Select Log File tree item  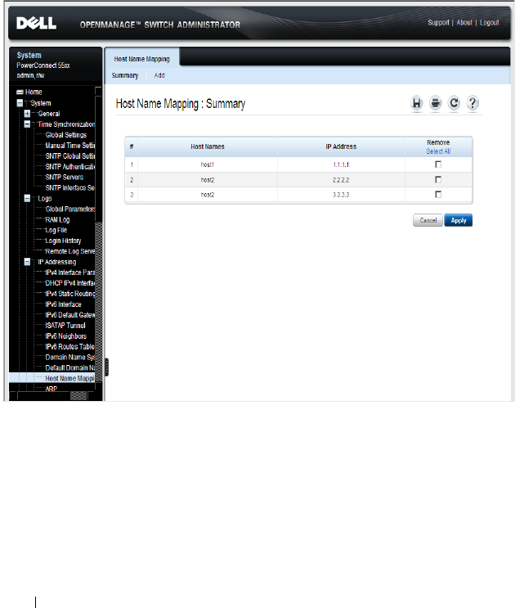point(56,230)
